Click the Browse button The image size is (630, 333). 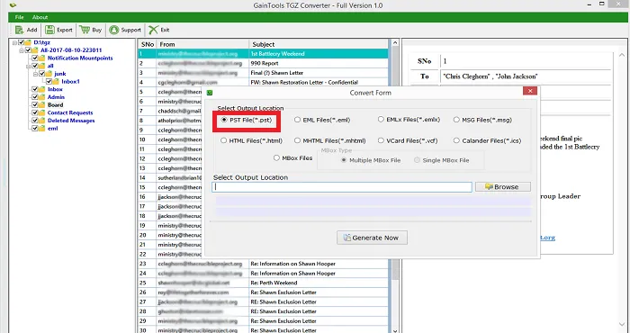point(502,187)
